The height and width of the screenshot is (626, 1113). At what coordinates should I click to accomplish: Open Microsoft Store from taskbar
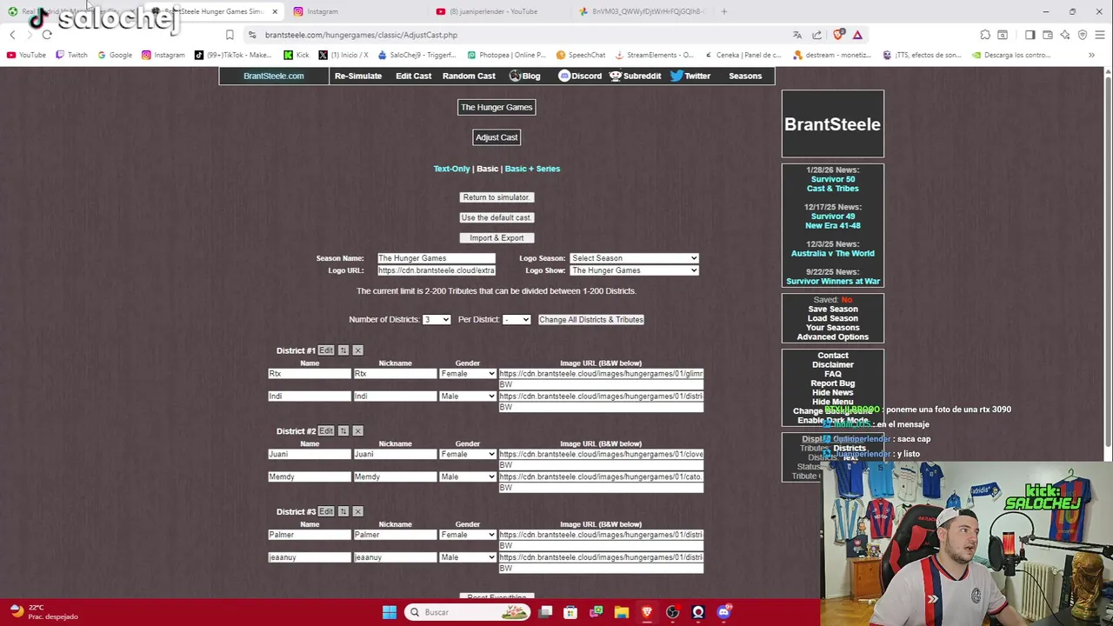coord(570,612)
